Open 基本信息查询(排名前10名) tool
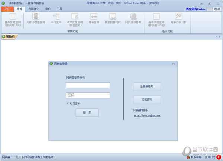 13,20
